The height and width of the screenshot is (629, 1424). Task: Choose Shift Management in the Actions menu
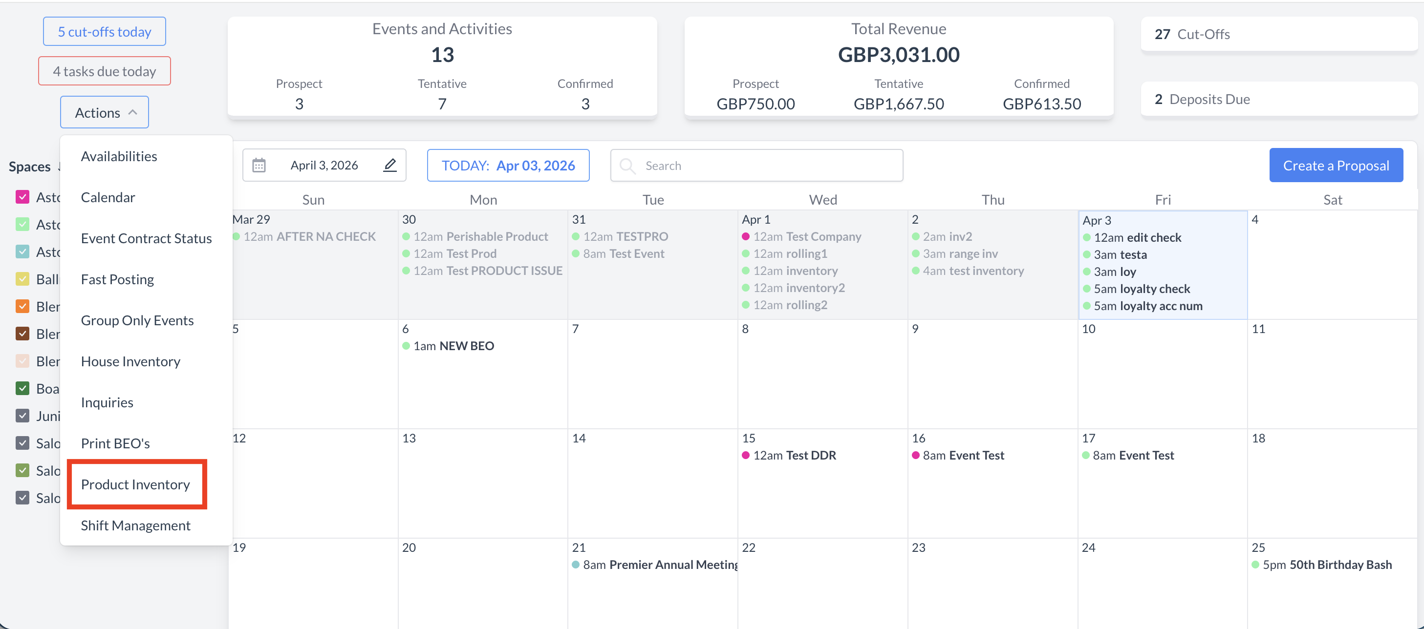point(136,525)
